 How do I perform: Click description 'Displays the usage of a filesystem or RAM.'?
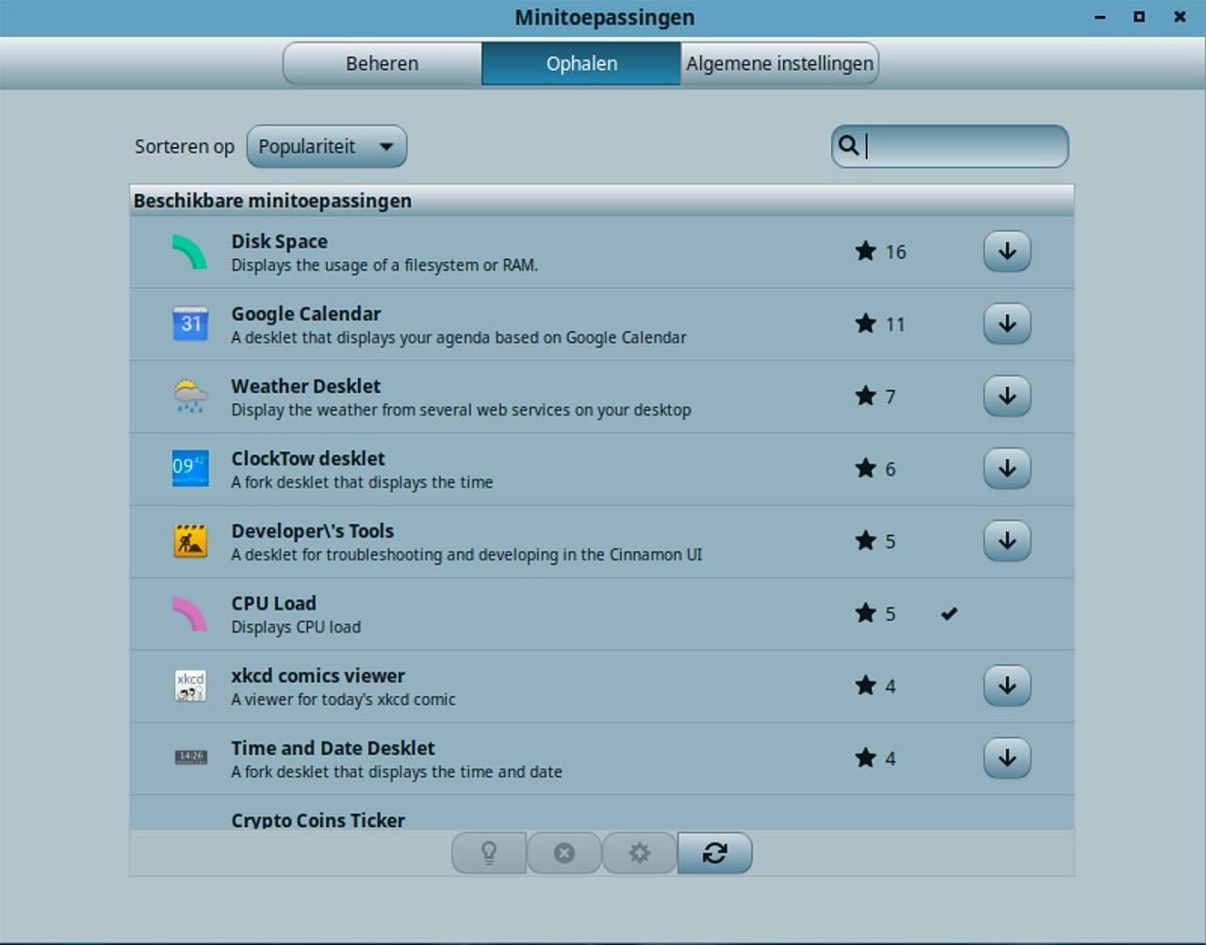[384, 266]
